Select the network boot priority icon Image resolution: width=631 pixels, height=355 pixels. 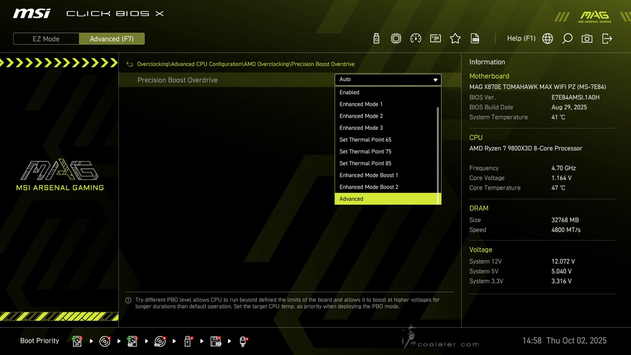[243, 341]
